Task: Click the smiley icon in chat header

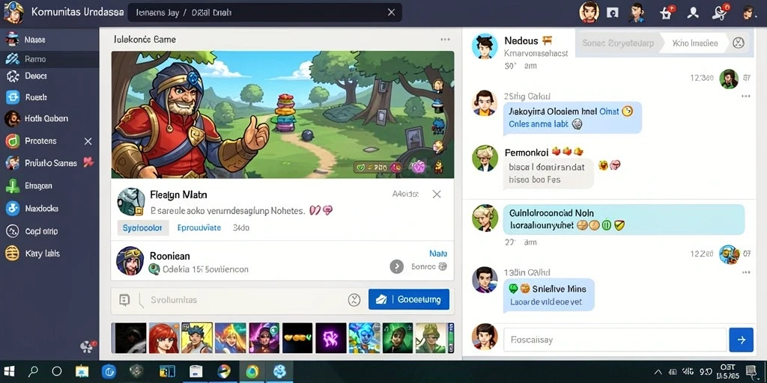Action: point(738,43)
